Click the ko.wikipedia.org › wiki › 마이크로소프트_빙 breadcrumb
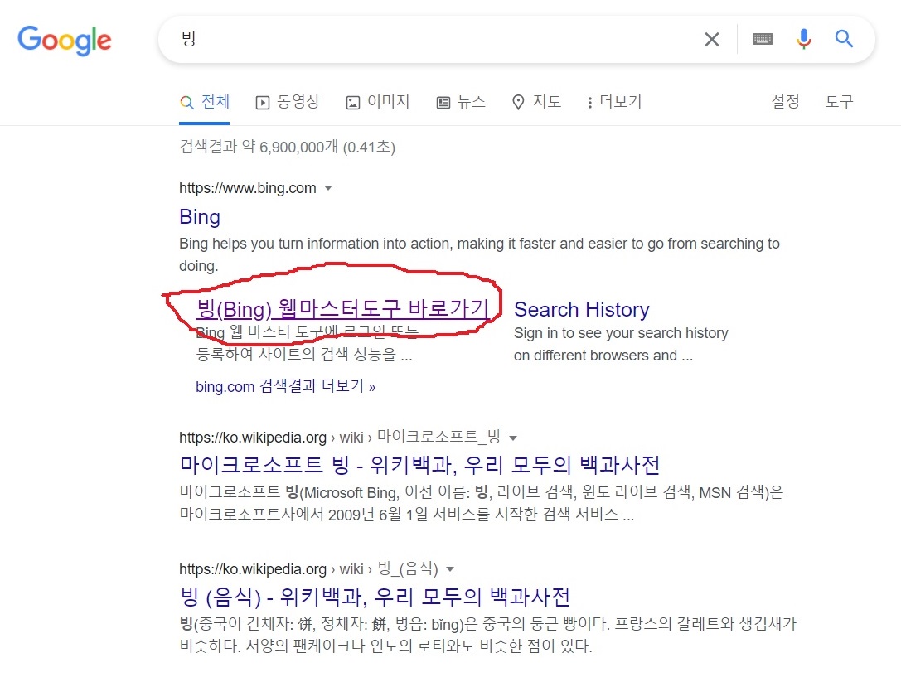 pyautogui.click(x=340, y=438)
